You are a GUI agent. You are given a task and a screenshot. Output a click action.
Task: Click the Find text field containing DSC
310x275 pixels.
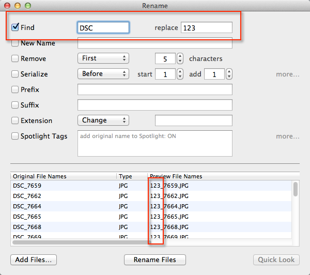pyautogui.click(x=103, y=27)
